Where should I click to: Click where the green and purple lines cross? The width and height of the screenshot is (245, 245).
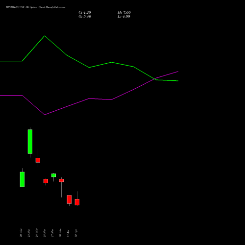point(154,79)
